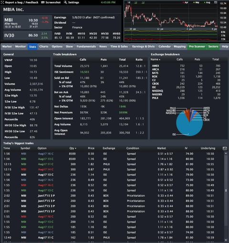Viewport: 229px width, 243px height.
Task: Click the scroll down arrow in trades list
Action: point(226,240)
